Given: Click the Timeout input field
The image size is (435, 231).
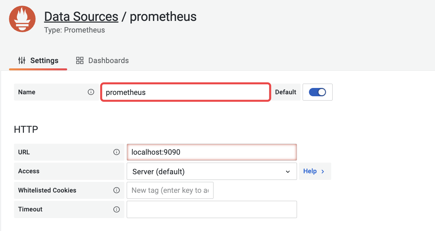Looking at the screenshot, I should (212, 209).
